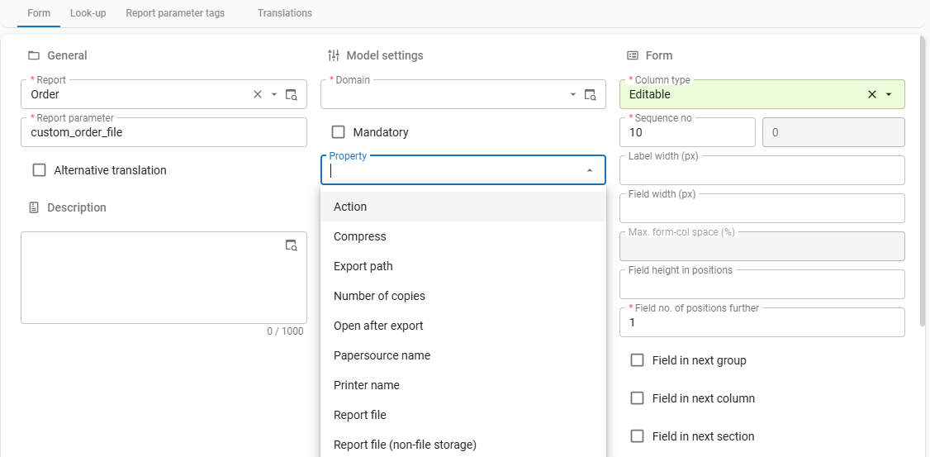Viewport: 930px width, 457px height.
Task: Clear the Report field value Order
Action: pyautogui.click(x=258, y=94)
